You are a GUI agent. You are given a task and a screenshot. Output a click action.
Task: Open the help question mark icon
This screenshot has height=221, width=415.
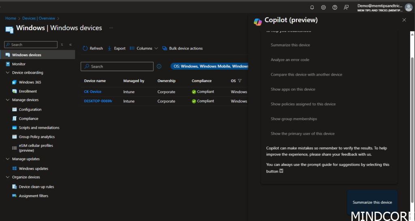[x=335, y=7]
